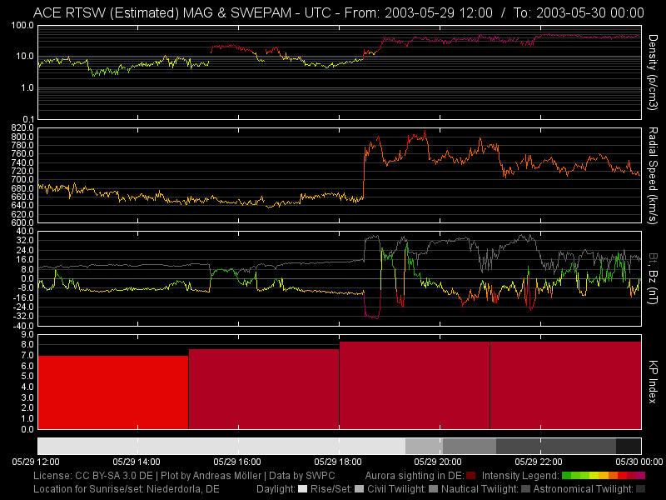The image size is (666, 500).
Task: Click the darkest astronomical twilight segment of the sunlight bar
Action: point(629,446)
